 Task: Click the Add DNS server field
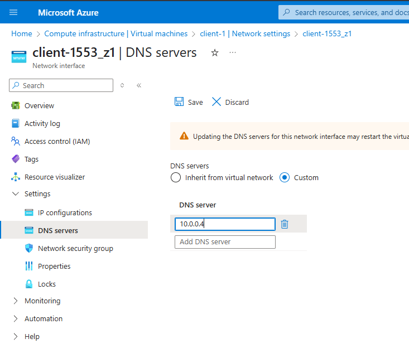225,241
